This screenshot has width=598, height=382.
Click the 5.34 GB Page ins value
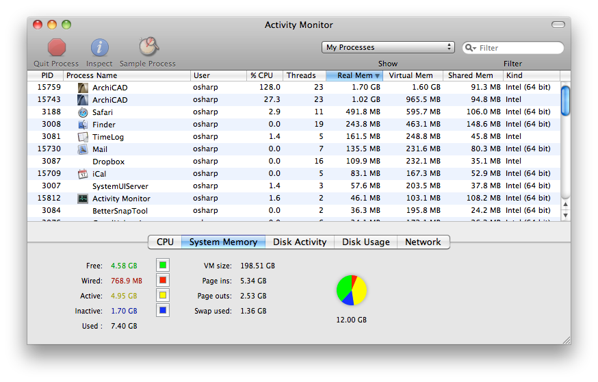pos(253,281)
